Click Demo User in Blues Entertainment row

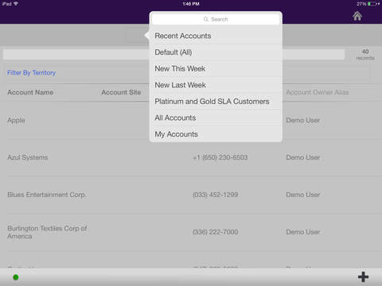click(302, 195)
